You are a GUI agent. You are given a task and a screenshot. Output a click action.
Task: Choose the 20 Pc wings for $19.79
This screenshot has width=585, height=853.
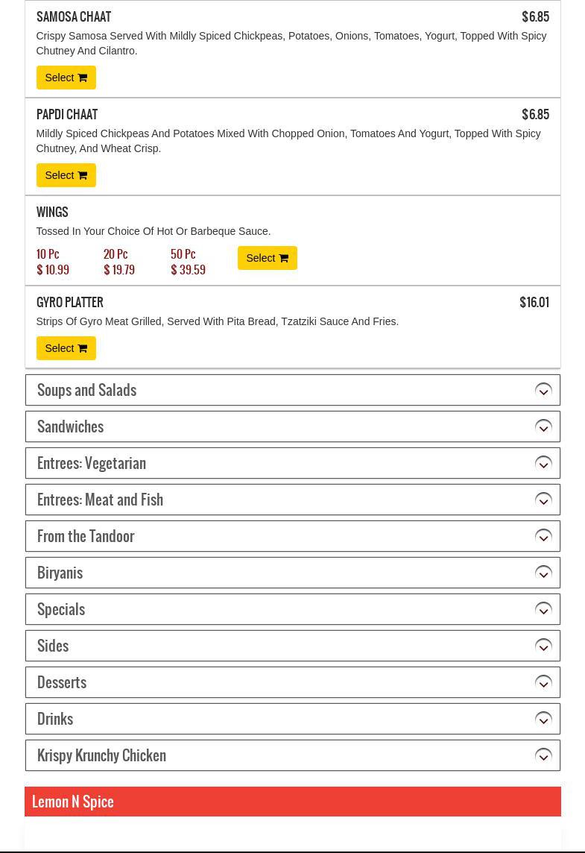tap(118, 262)
